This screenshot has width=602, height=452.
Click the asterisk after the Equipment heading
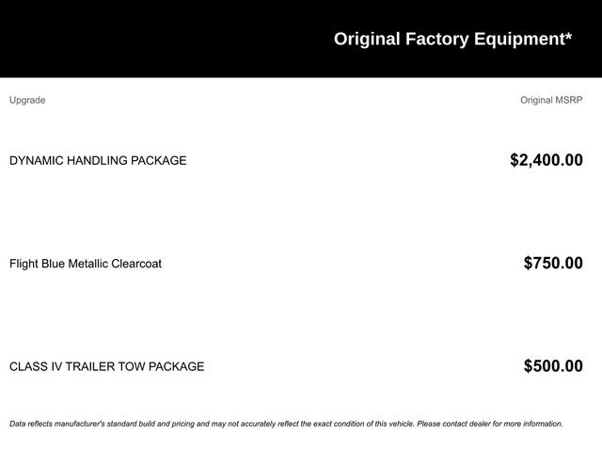(x=567, y=37)
